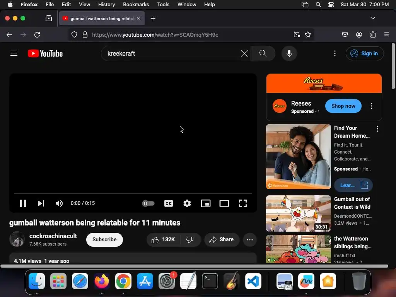Open the Bookmarks menu
The width and height of the screenshot is (396, 297).
pyautogui.click(x=136, y=4)
